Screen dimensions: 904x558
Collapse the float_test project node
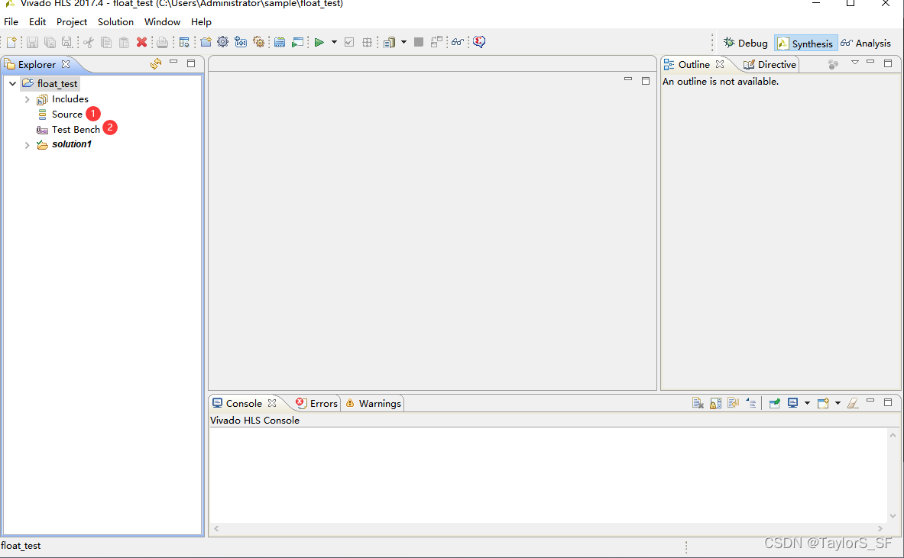pos(12,84)
